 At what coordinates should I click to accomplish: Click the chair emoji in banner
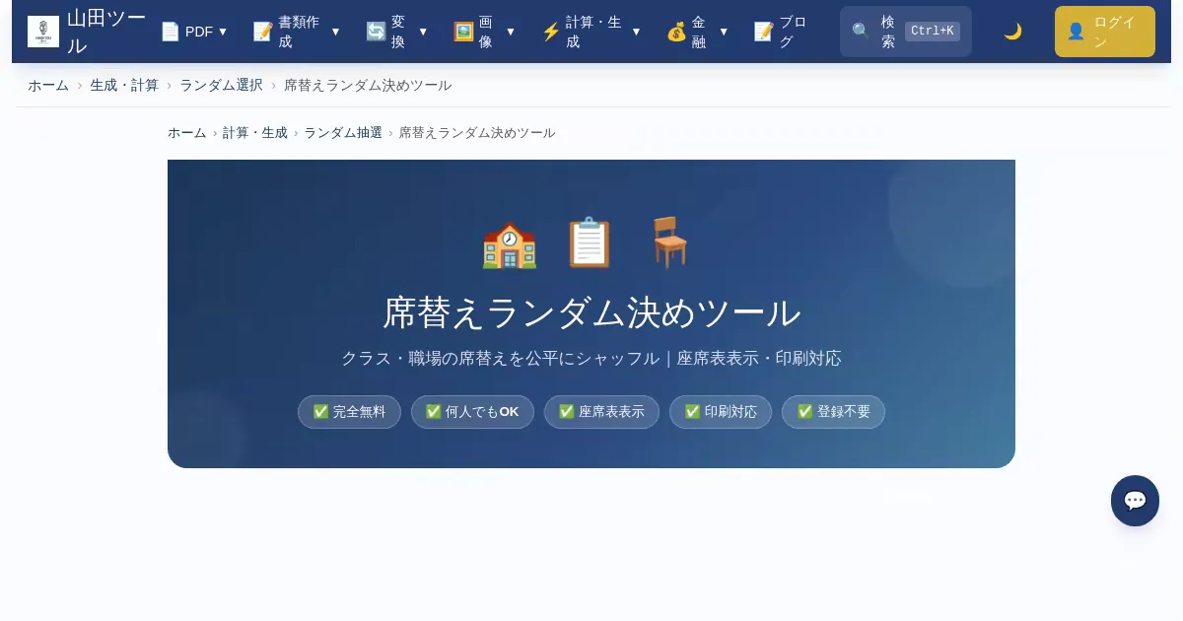pos(669,243)
